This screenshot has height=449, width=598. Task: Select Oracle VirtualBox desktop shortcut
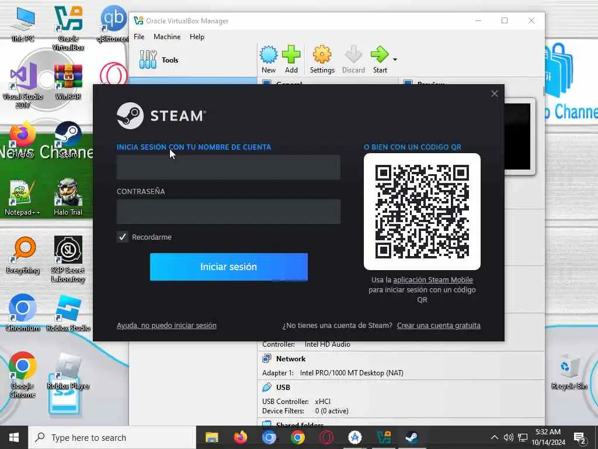[68, 27]
